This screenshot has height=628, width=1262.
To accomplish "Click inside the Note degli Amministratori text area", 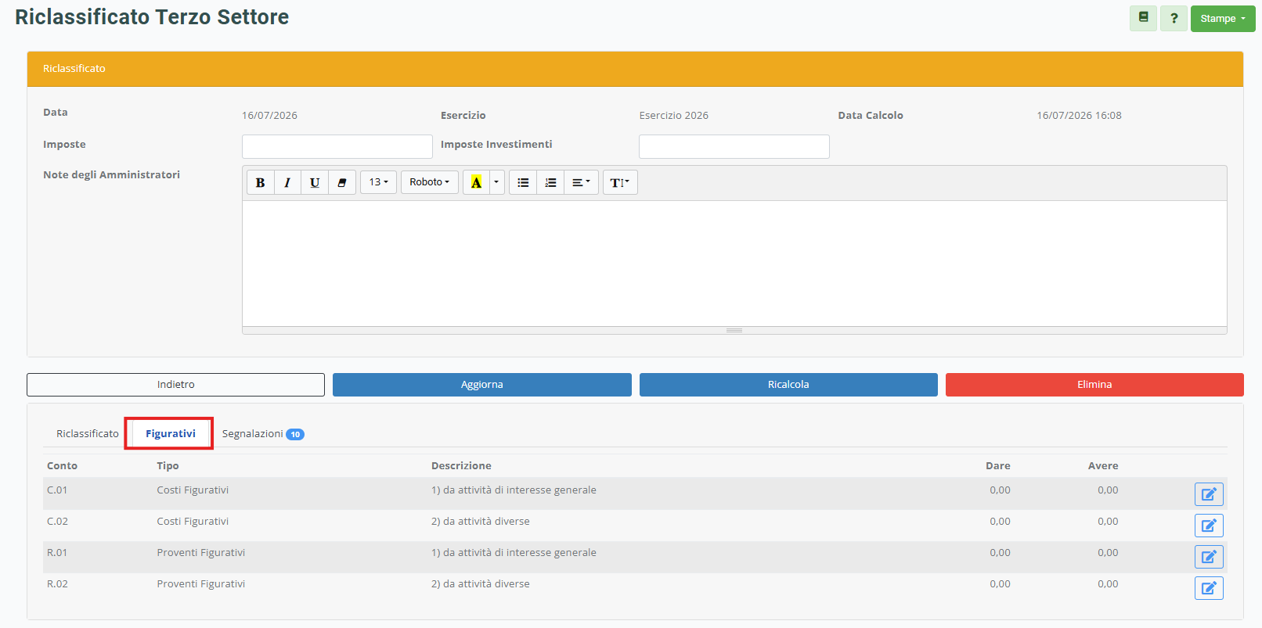I will pyautogui.click(x=734, y=264).
